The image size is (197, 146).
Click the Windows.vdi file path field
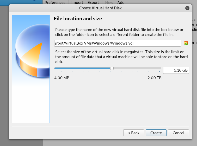click(118, 43)
